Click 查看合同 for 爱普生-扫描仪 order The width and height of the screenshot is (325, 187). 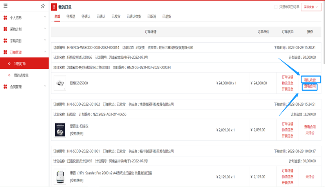pos(310,127)
